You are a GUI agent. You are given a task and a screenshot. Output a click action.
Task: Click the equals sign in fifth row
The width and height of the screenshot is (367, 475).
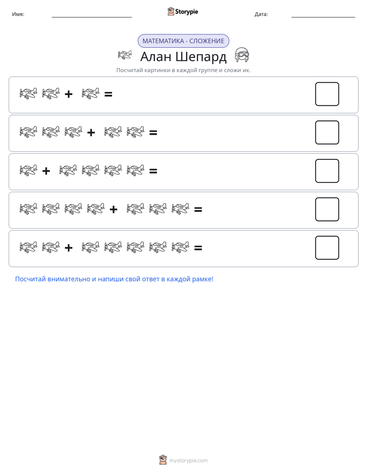198,248
